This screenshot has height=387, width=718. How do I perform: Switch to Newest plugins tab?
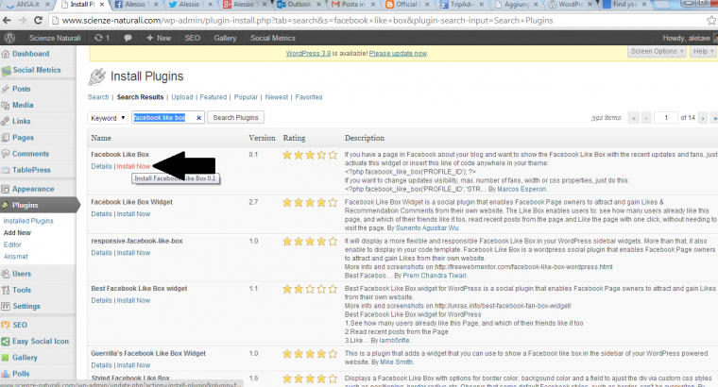point(277,97)
